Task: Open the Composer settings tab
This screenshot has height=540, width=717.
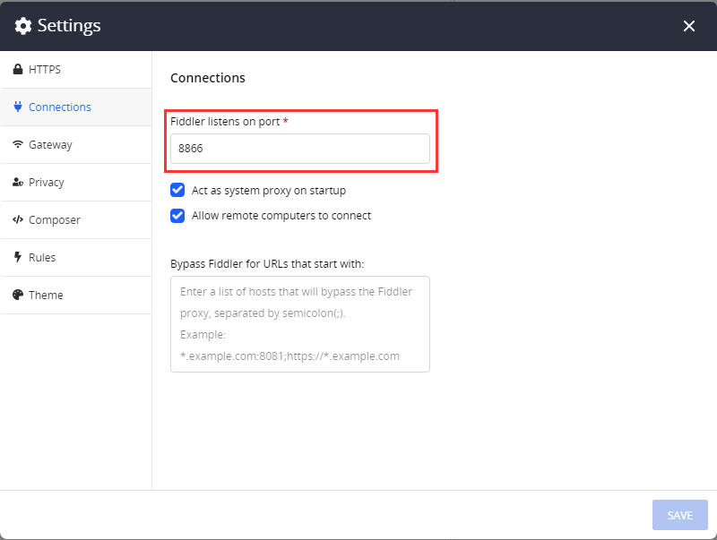Action: 76,219
